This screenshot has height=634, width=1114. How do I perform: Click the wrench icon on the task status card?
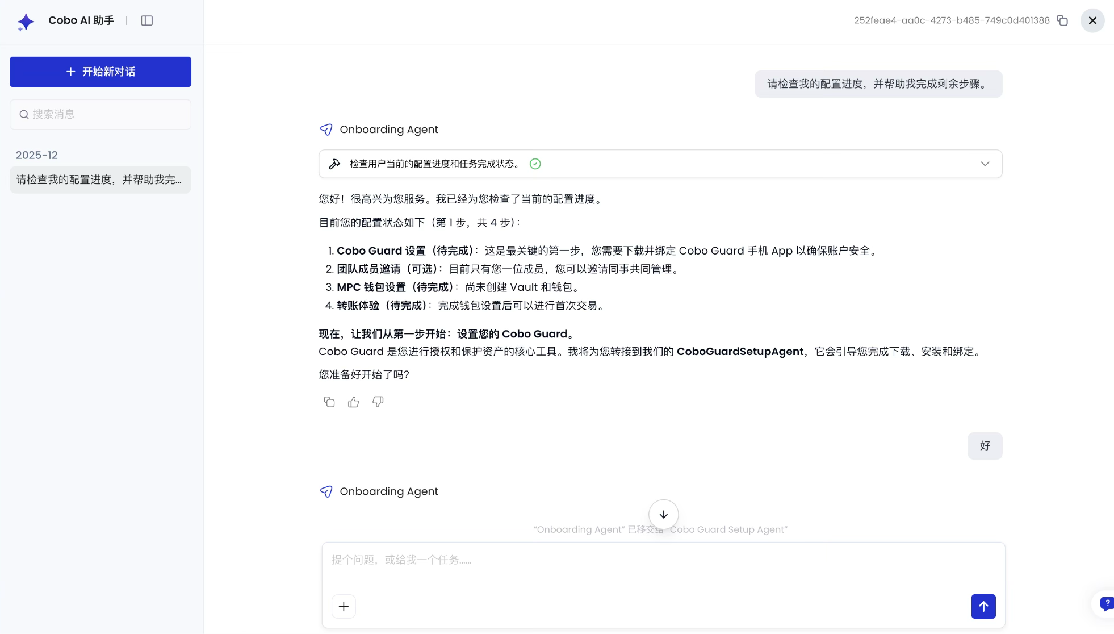coord(335,164)
